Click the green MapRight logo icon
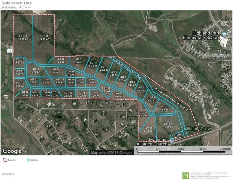Screen dimensions: 233x180 pos(186,175)
